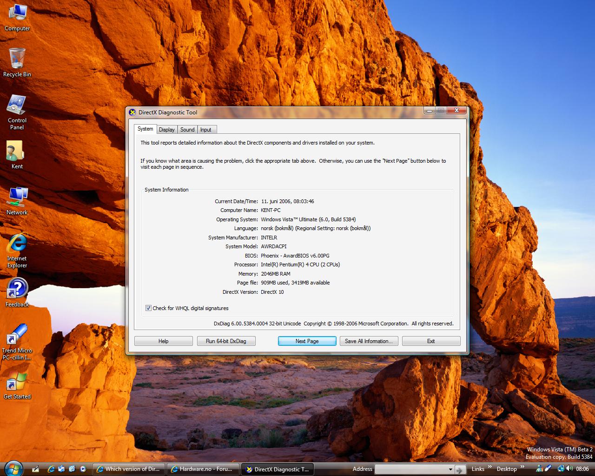
Task: Open the Recycle Bin icon
Action: 17,63
